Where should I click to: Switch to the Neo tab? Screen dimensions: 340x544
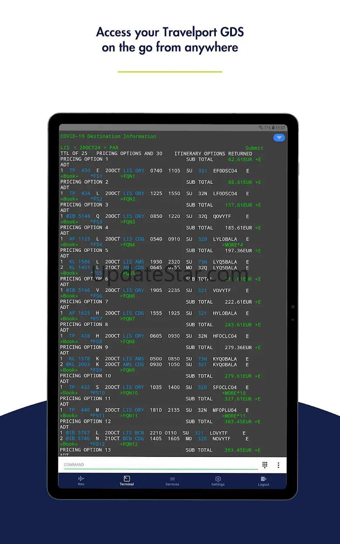[x=81, y=481]
